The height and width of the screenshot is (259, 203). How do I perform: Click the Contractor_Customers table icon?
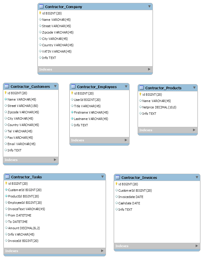coord(7,86)
